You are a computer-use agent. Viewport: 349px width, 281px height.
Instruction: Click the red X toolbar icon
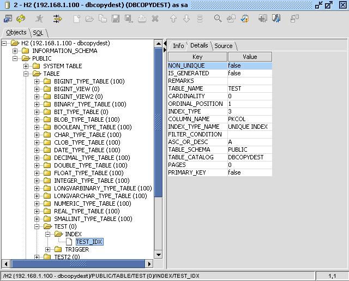click(x=155, y=19)
